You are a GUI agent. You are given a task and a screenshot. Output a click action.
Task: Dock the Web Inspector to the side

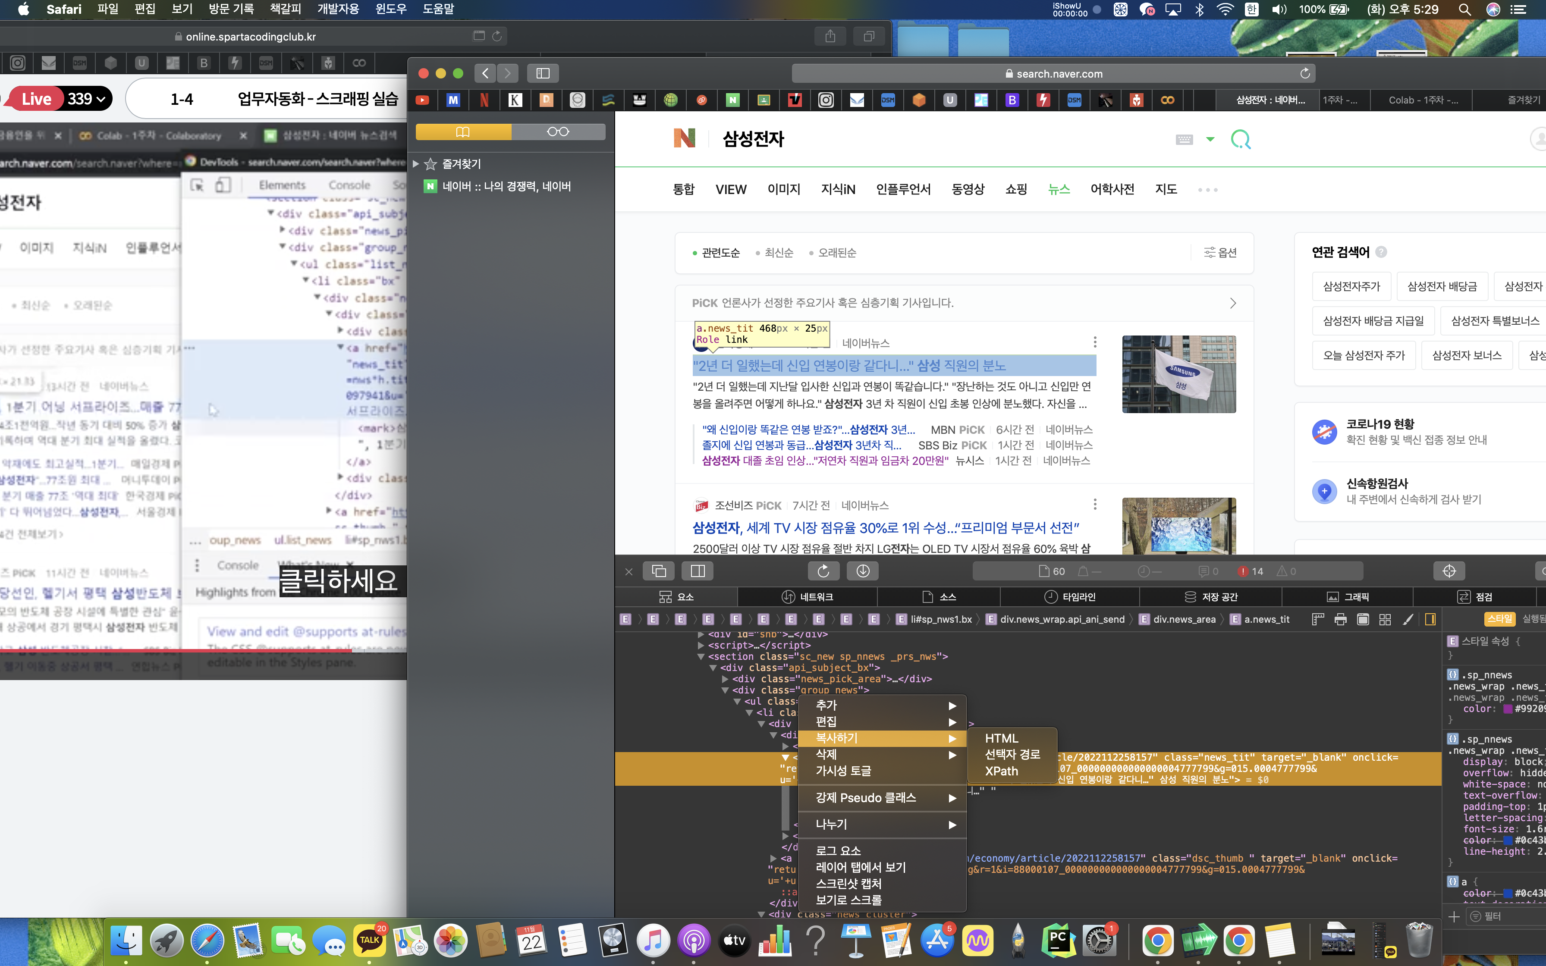698,571
